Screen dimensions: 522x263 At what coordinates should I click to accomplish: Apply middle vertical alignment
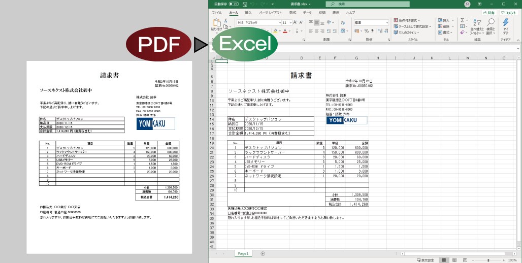tap(316, 22)
